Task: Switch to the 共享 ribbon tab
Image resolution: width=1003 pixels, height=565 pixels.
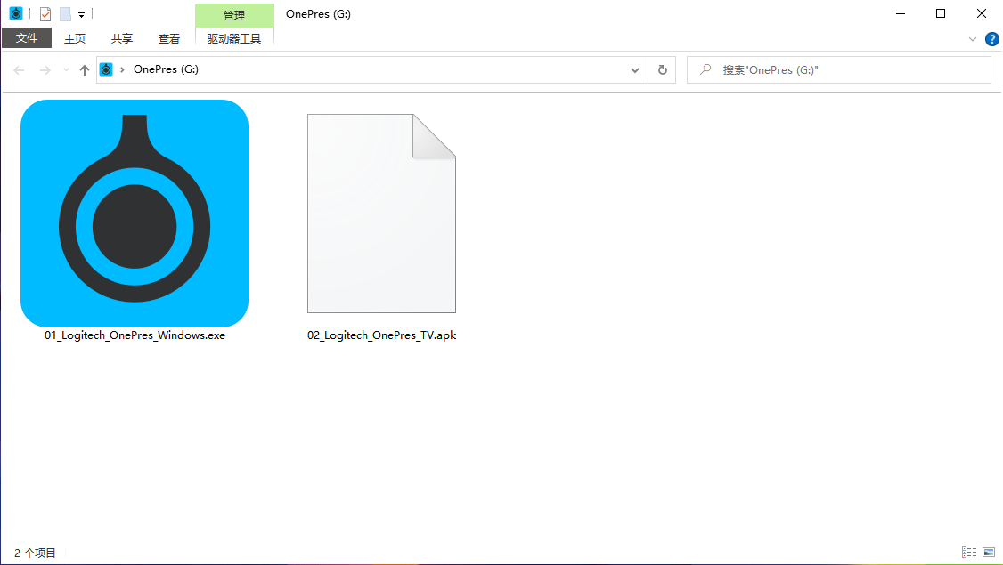Action: 121,39
